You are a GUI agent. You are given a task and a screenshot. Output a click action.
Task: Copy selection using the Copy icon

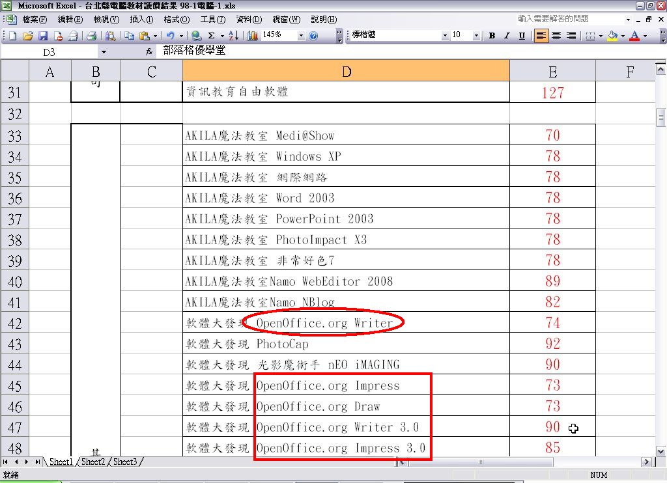tap(130, 36)
